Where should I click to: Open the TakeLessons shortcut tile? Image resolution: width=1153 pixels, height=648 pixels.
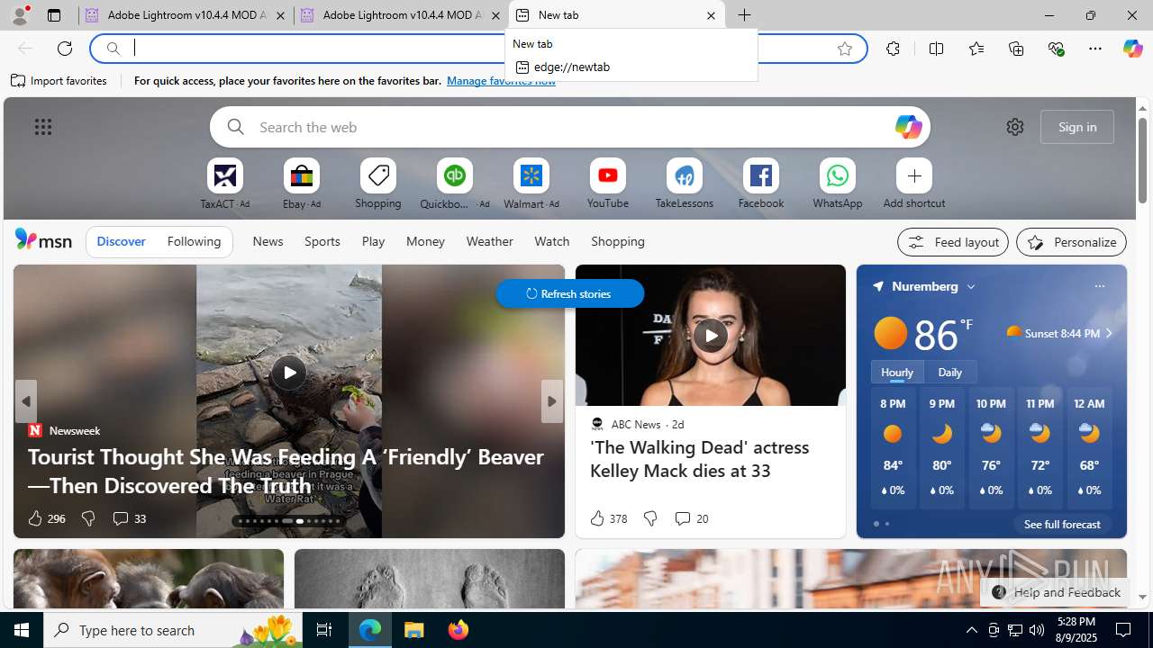click(x=685, y=184)
